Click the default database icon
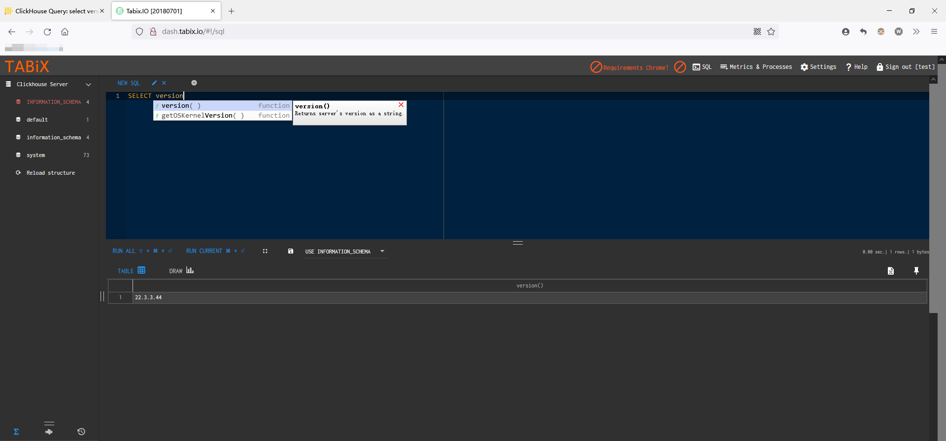This screenshot has width=946, height=441. click(x=18, y=120)
